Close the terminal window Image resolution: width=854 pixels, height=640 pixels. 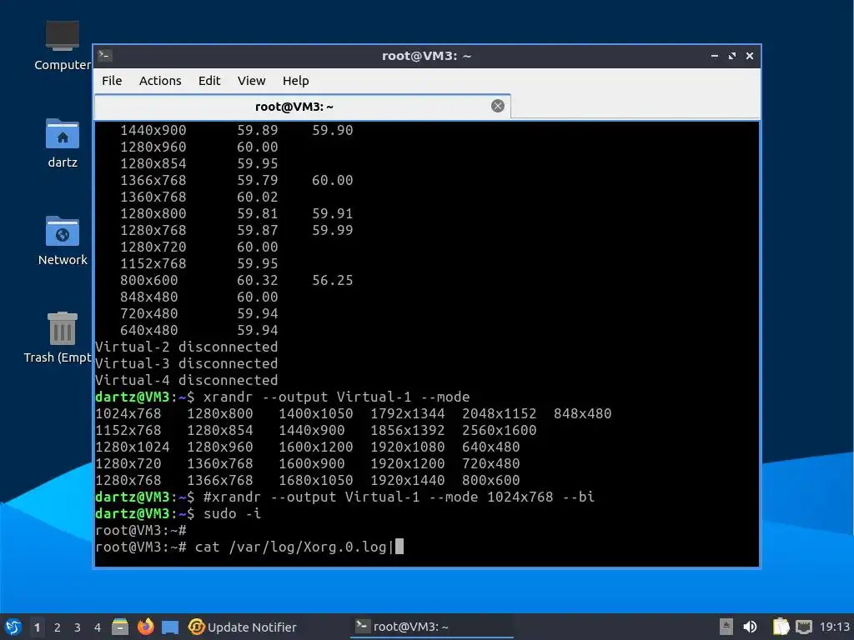pyautogui.click(x=750, y=56)
